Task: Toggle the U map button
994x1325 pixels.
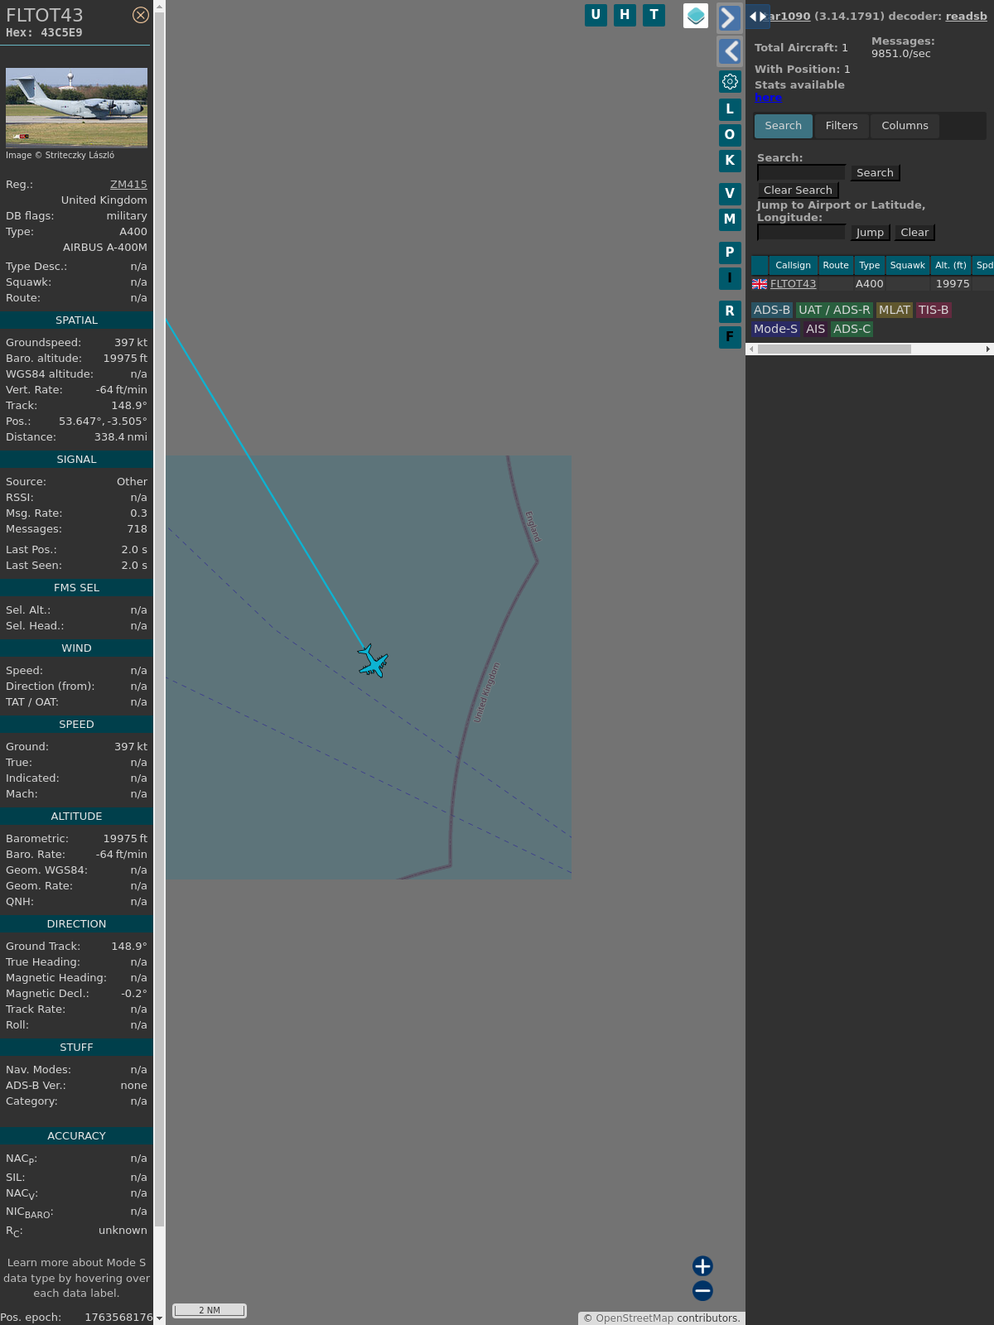Action: (596, 15)
